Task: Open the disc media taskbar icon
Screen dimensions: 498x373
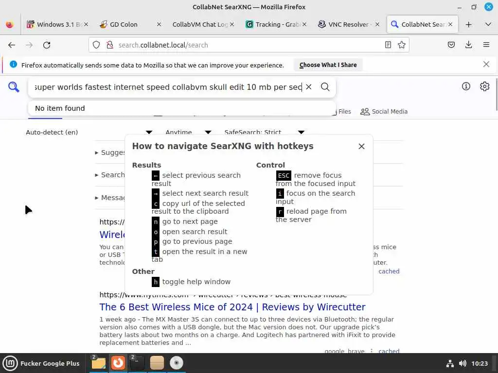Action: [176, 363]
